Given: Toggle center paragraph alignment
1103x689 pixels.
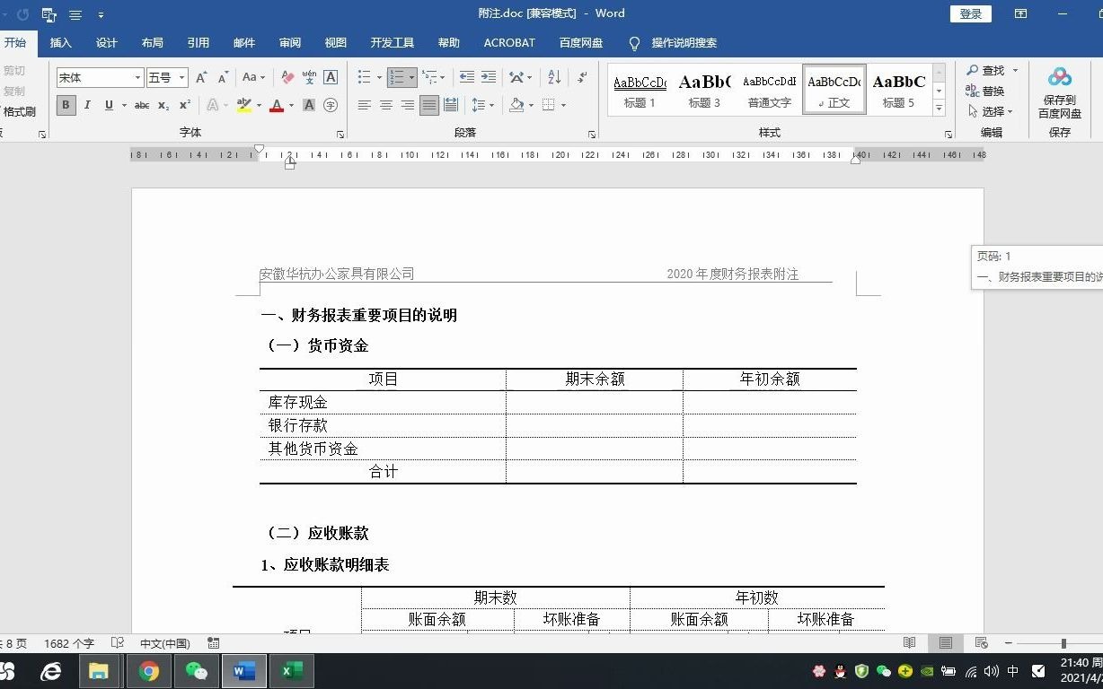Looking at the screenshot, I should coord(385,105).
